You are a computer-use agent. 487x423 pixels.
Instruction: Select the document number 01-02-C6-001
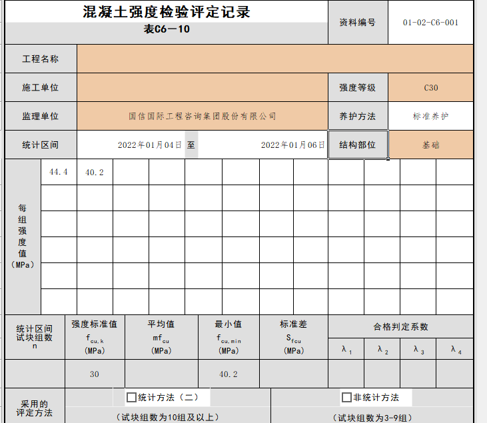pos(431,23)
